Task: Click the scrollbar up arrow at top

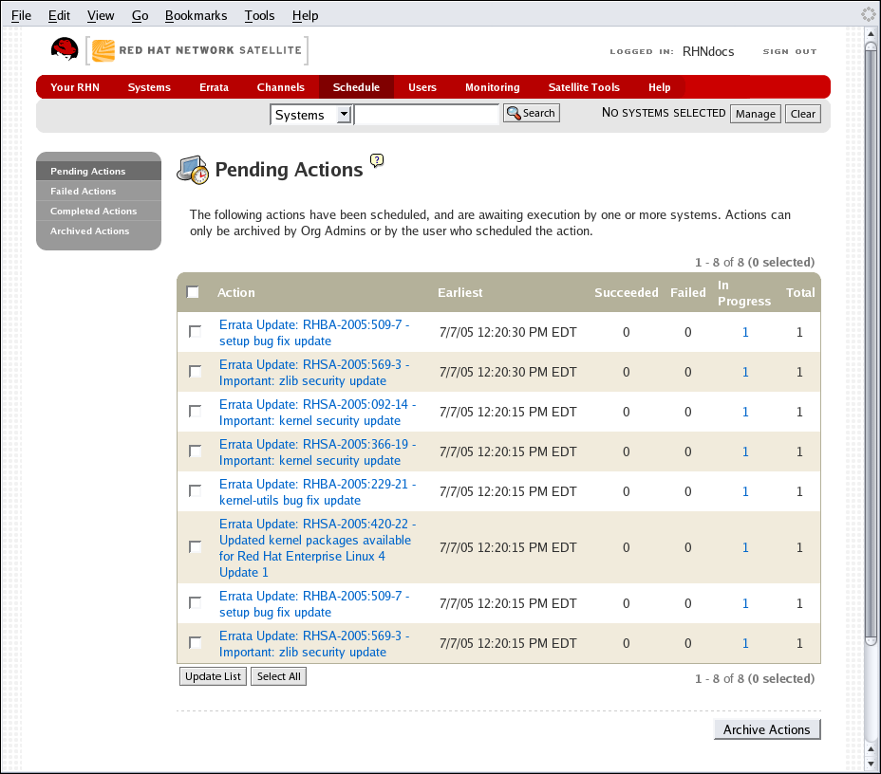Action: [871, 34]
